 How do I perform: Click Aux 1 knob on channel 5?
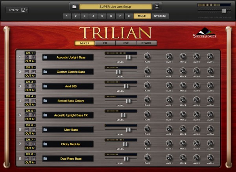click(x=169, y=114)
